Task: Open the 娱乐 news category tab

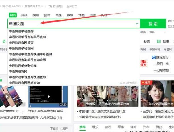Action: [x=95, y=127]
